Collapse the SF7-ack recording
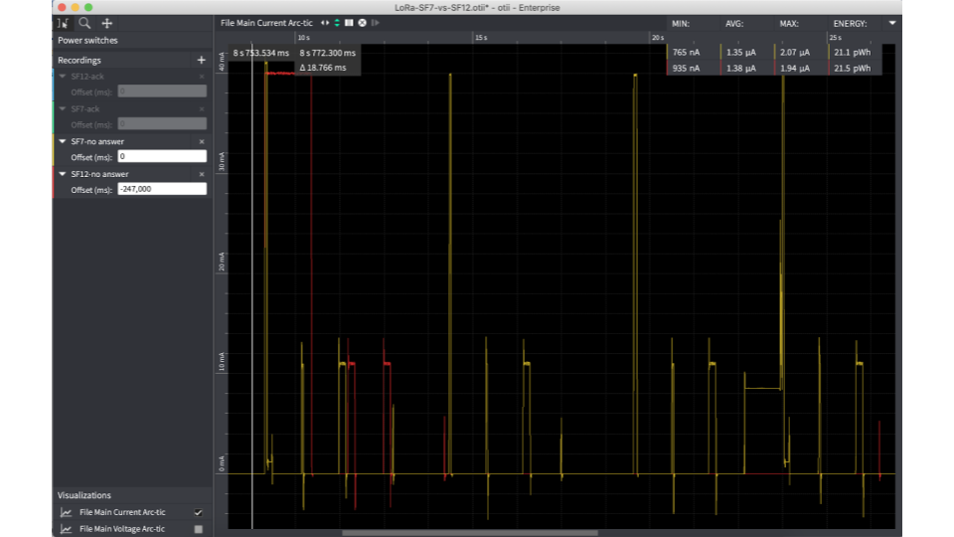Screen dimensions: 954x537 pos(62,108)
